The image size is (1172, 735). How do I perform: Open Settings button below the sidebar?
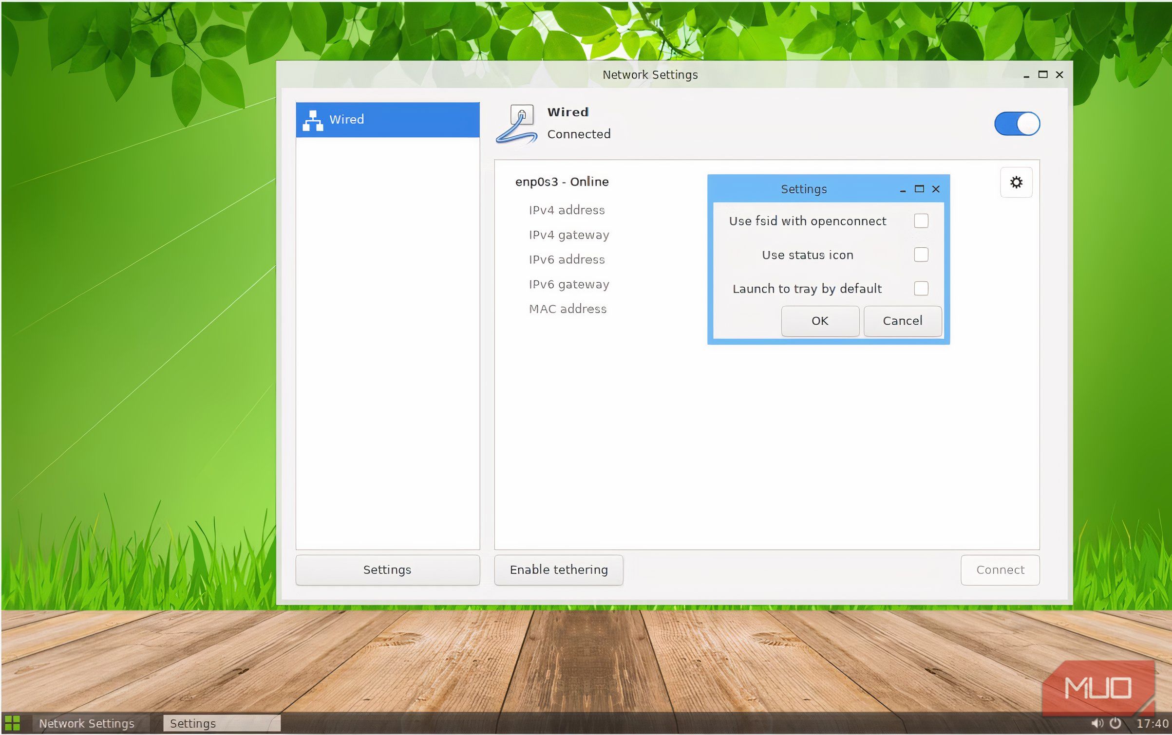point(387,570)
